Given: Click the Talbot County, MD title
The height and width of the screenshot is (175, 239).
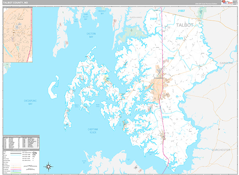Looking at the screenshot, I should [14, 3].
